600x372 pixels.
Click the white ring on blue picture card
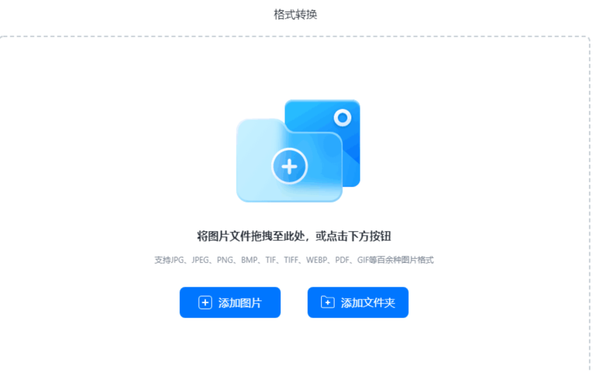[342, 118]
